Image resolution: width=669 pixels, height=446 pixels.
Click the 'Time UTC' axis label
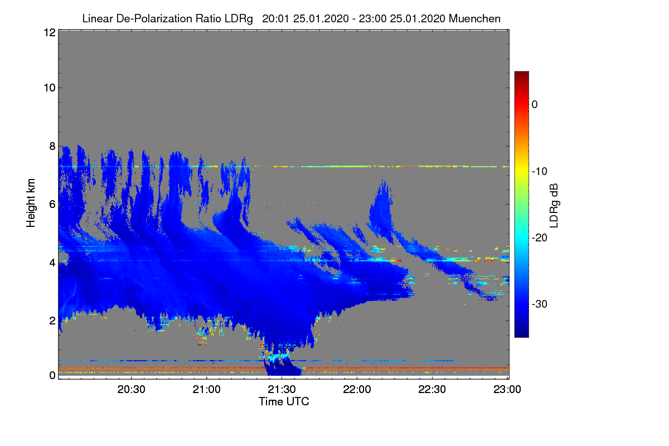coord(284,401)
